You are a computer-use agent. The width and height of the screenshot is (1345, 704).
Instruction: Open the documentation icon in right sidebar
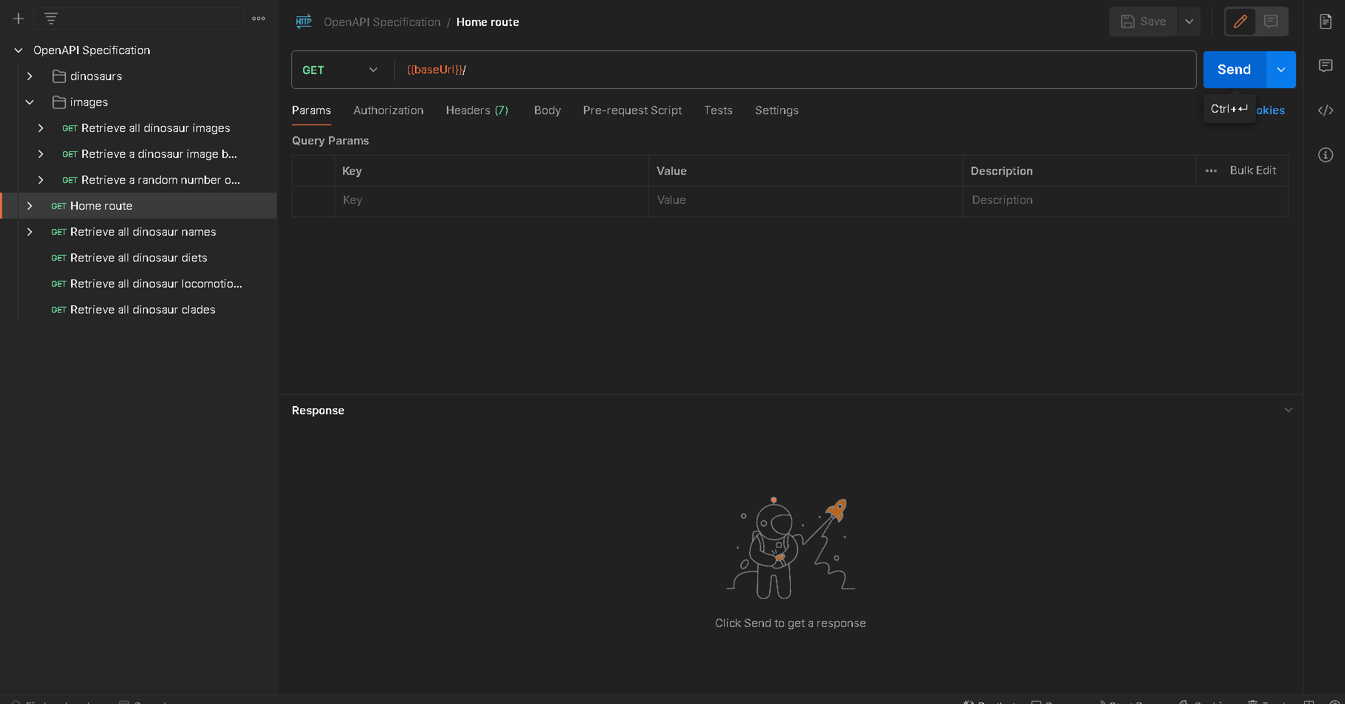(x=1326, y=21)
